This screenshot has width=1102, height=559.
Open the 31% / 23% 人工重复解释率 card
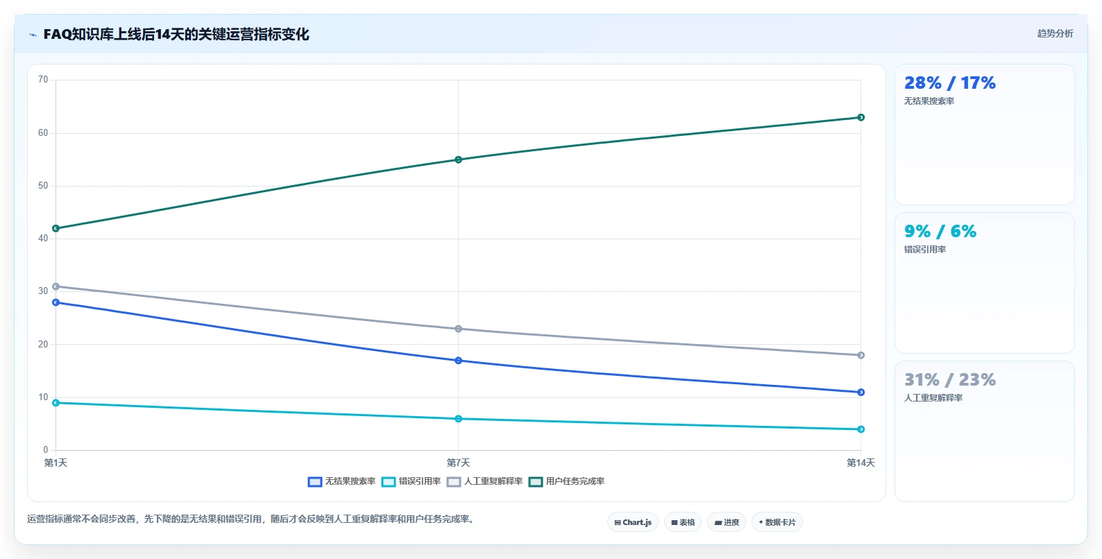pyautogui.click(x=984, y=431)
